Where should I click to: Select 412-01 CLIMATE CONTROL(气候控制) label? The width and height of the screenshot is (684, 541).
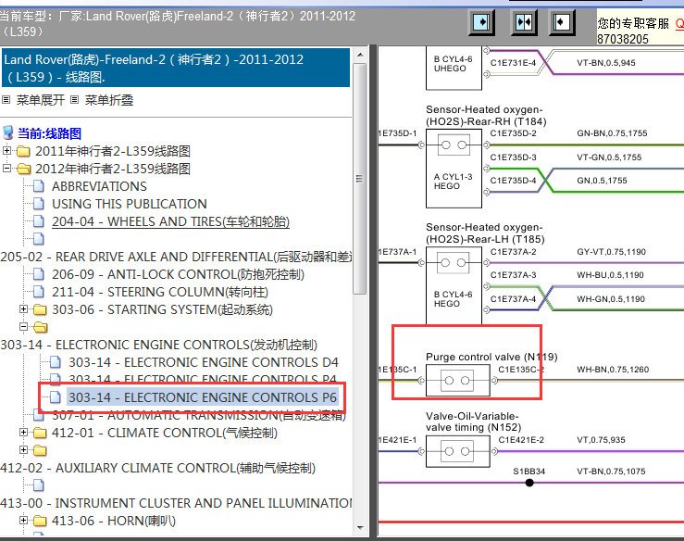coord(165,433)
